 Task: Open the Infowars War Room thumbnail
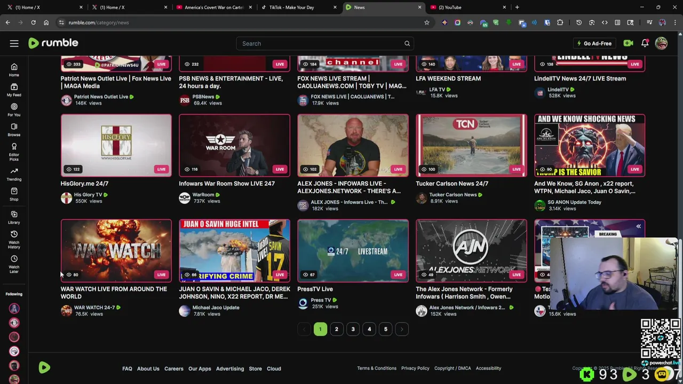pyautogui.click(x=235, y=145)
